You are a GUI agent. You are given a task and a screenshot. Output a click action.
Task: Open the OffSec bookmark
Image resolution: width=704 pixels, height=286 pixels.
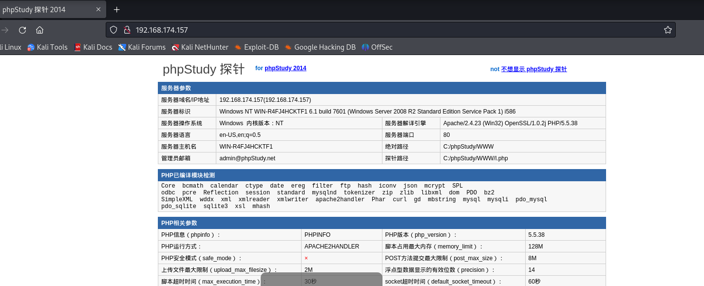tap(377, 47)
